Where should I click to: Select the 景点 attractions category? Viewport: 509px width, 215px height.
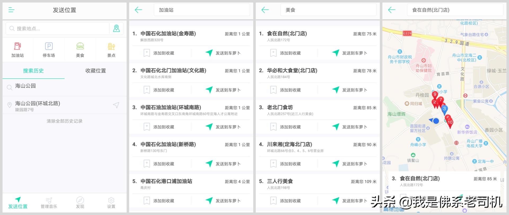[111, 50]
